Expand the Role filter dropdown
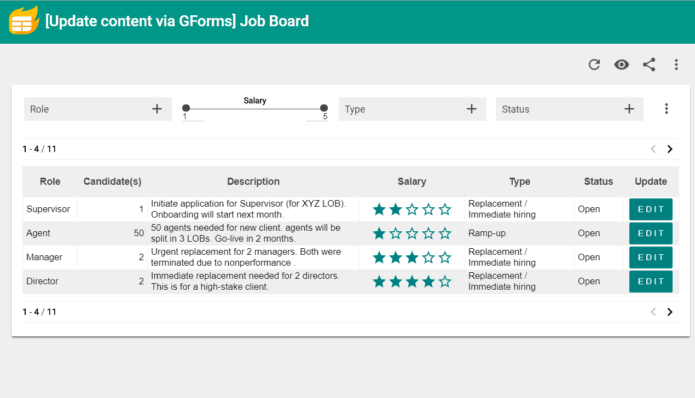The image size is (695, 398). (98, 109)
